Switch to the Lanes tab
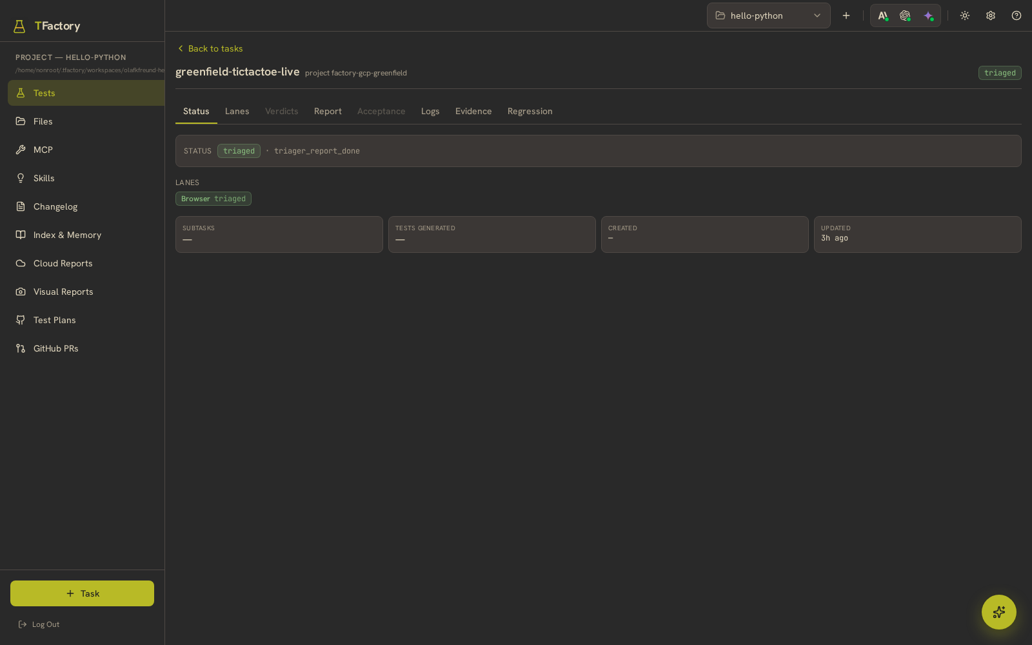Screen dimensions: 1032x645 tap(237, 111)
